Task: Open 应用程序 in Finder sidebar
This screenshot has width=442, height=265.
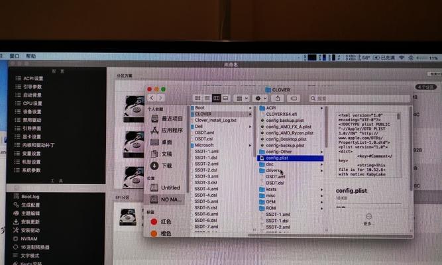Action: tap(166, 131)
